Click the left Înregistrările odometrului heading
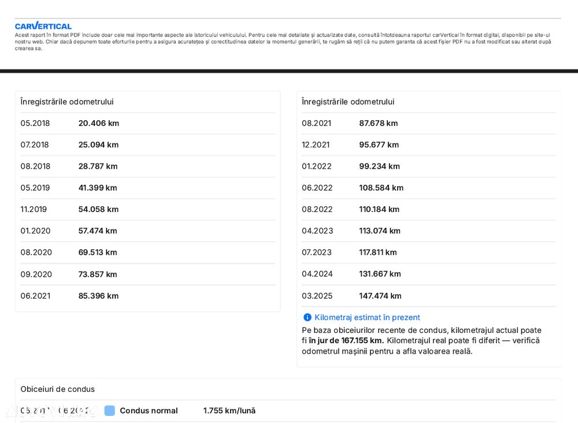Screen dimensions: 578x423 coord(66,102)
